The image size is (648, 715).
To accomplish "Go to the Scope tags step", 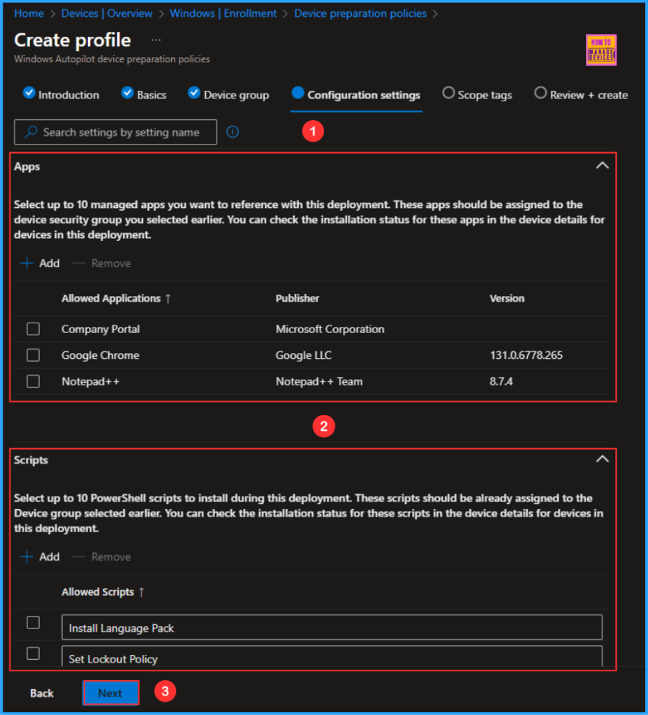I will coord(478,95).
